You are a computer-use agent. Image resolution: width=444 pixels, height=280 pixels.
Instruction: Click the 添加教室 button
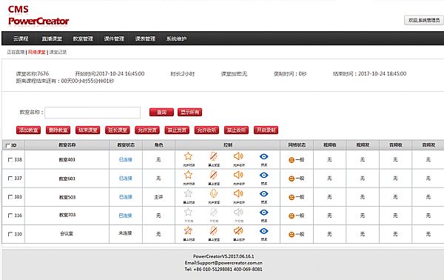[x=28, y=130]
